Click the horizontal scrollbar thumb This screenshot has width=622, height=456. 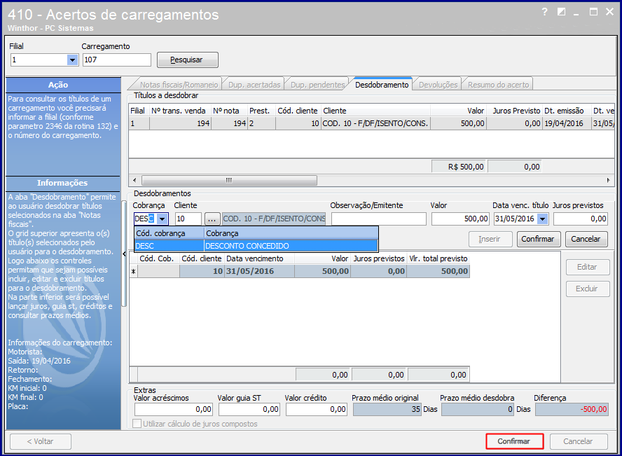[229, 181]
